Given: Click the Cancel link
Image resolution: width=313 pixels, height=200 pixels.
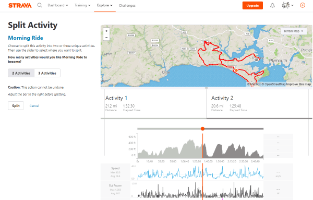Looking at the screenshot, I should (34, 106).
